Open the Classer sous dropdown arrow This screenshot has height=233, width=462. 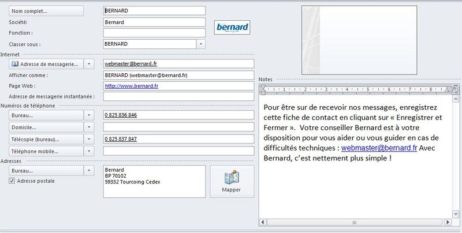pyautogui.click(x=200, y=44)
